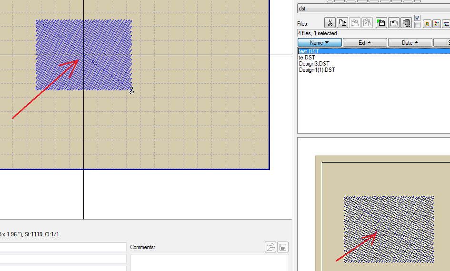Click the Cut files scissors icon
The height and width of the screenshot is (271, 450).
(330, 23)
